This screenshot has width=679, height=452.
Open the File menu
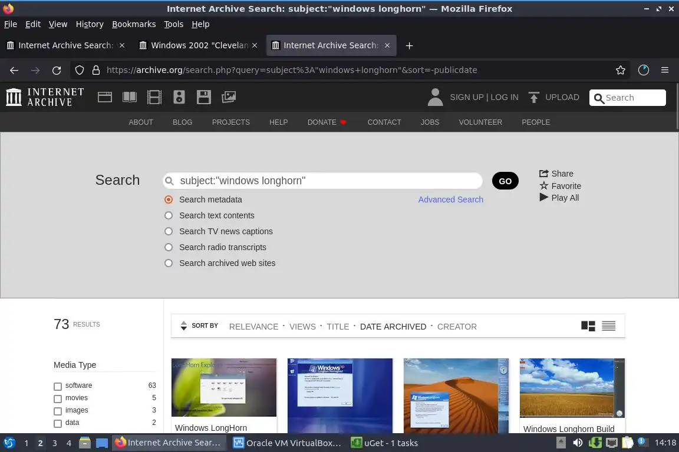[x=11, y=24]
